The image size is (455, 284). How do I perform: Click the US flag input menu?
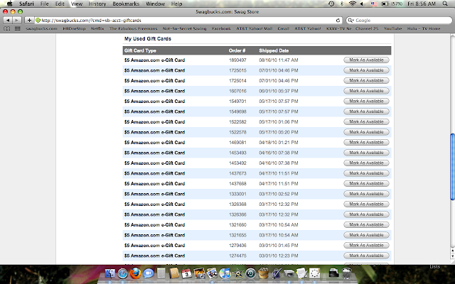tap(373, 4)
